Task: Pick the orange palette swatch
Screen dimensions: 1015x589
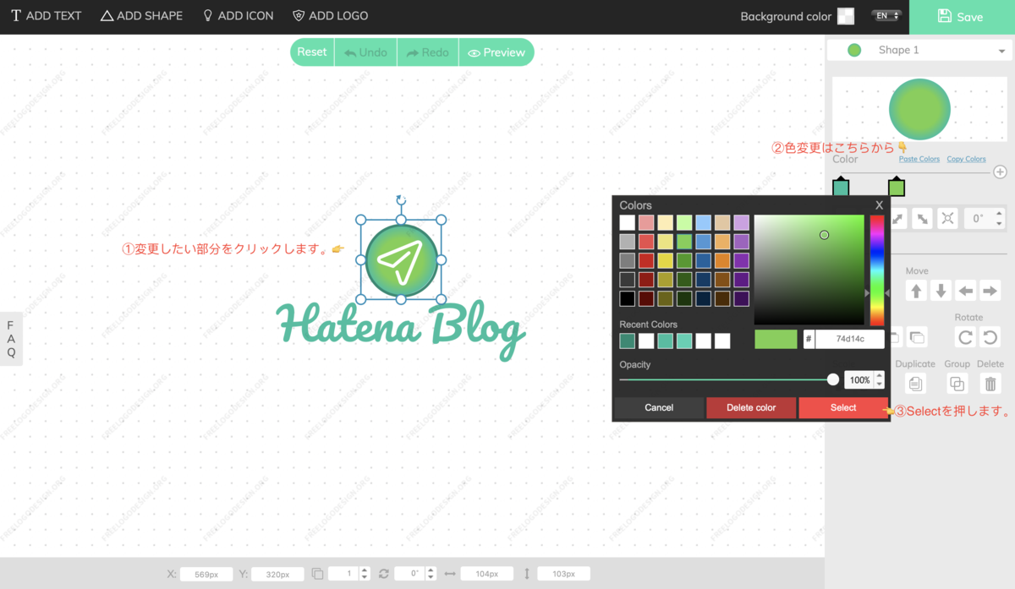Action: (x=722, y=260)
